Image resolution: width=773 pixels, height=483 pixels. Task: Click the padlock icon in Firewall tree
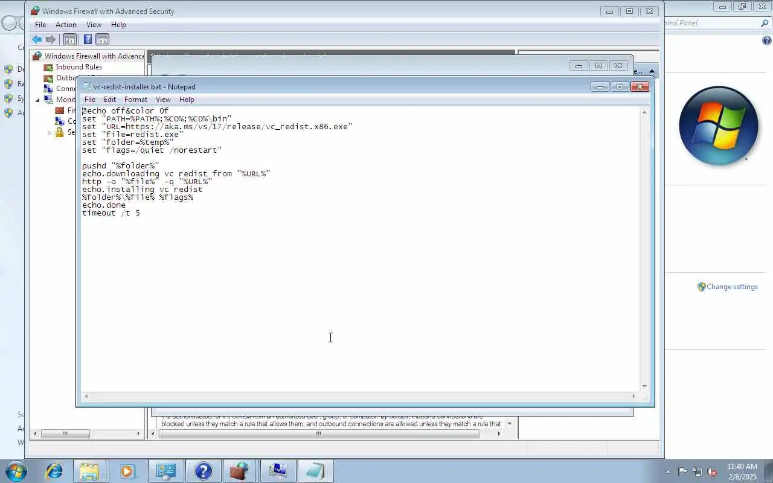click(60, 132)
